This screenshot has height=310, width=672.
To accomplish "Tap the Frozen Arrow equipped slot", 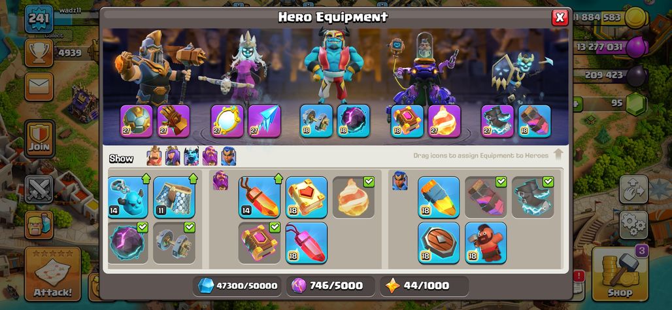I will point(265,121).
